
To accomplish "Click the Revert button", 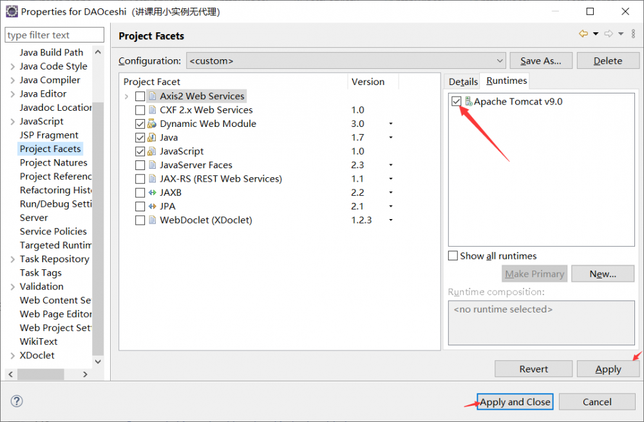I will click(x=533, y=369).
